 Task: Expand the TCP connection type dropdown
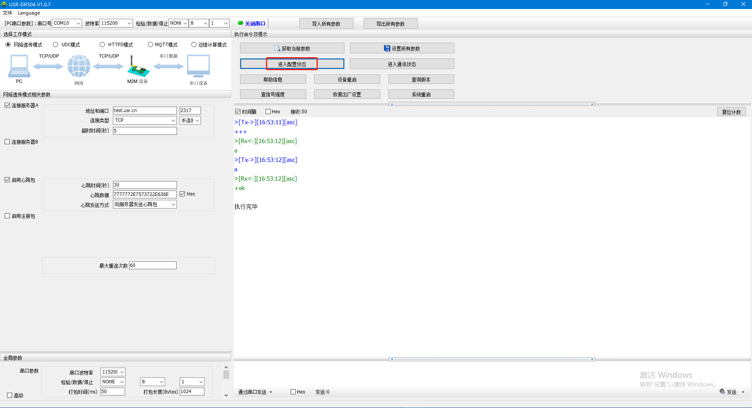(145, 120)
